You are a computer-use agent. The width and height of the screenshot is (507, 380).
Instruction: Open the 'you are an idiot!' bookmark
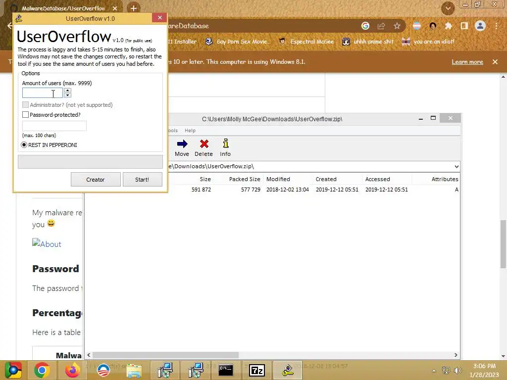[428, 42]
